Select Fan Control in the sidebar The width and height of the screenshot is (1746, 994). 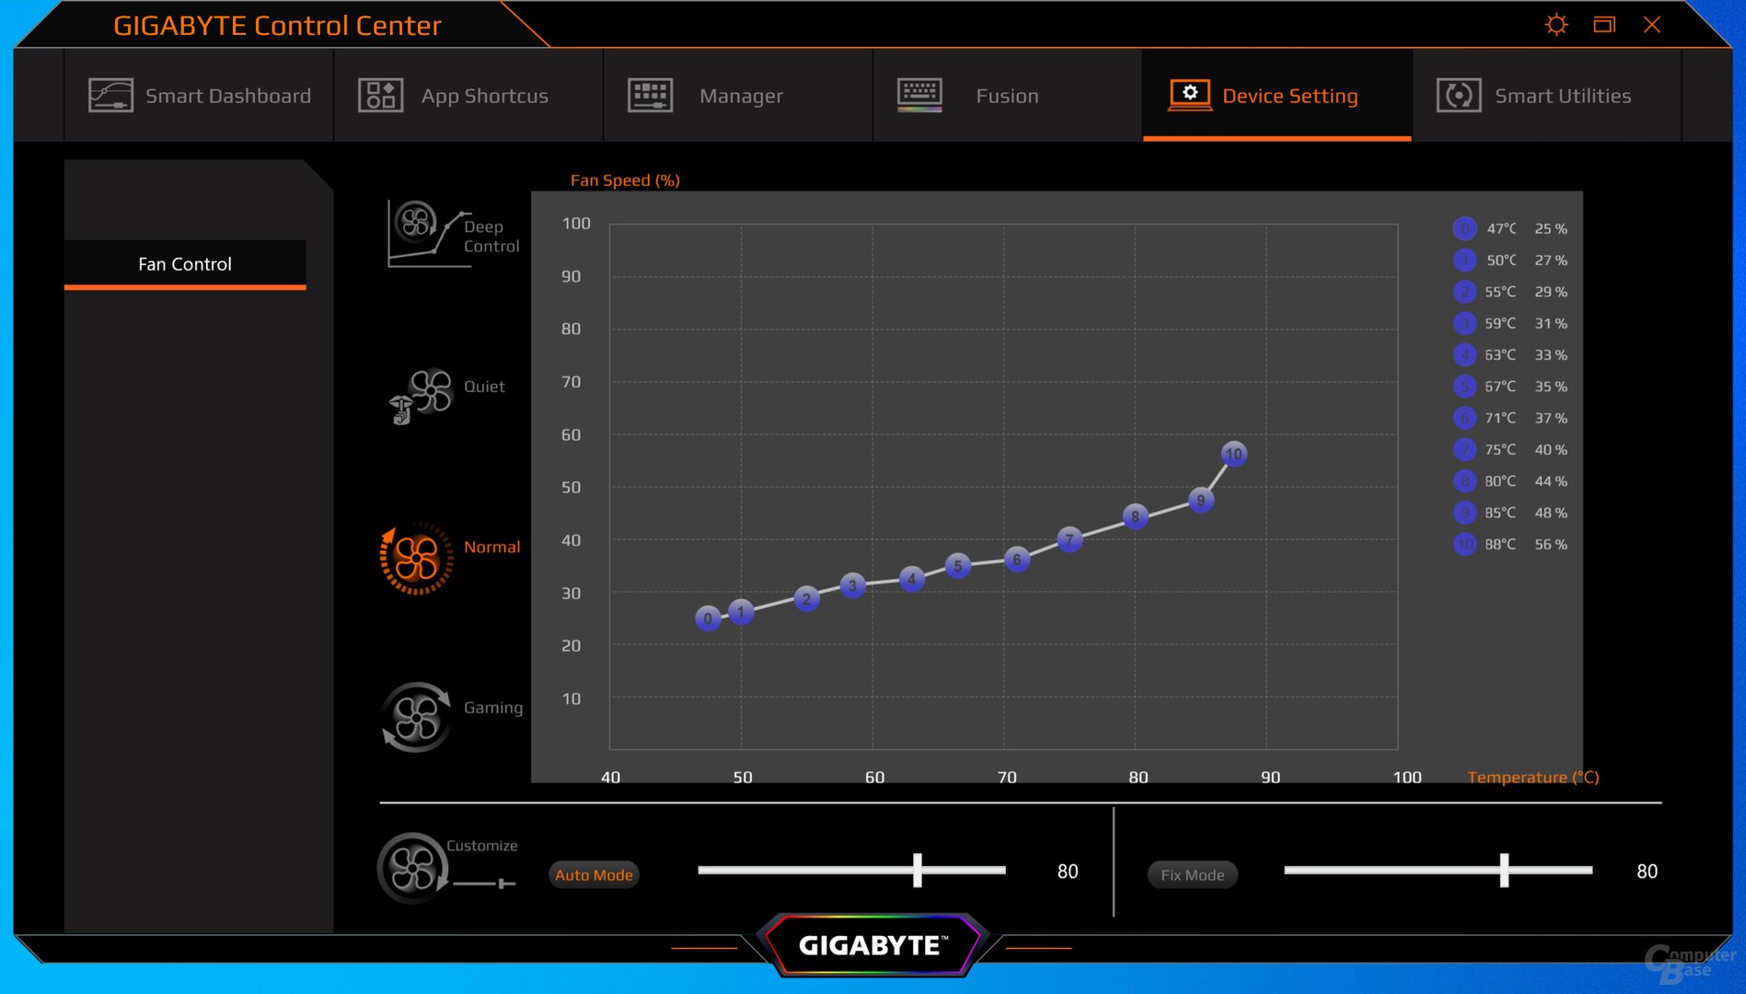coord(185,264)
